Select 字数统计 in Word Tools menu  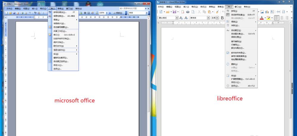63,23
